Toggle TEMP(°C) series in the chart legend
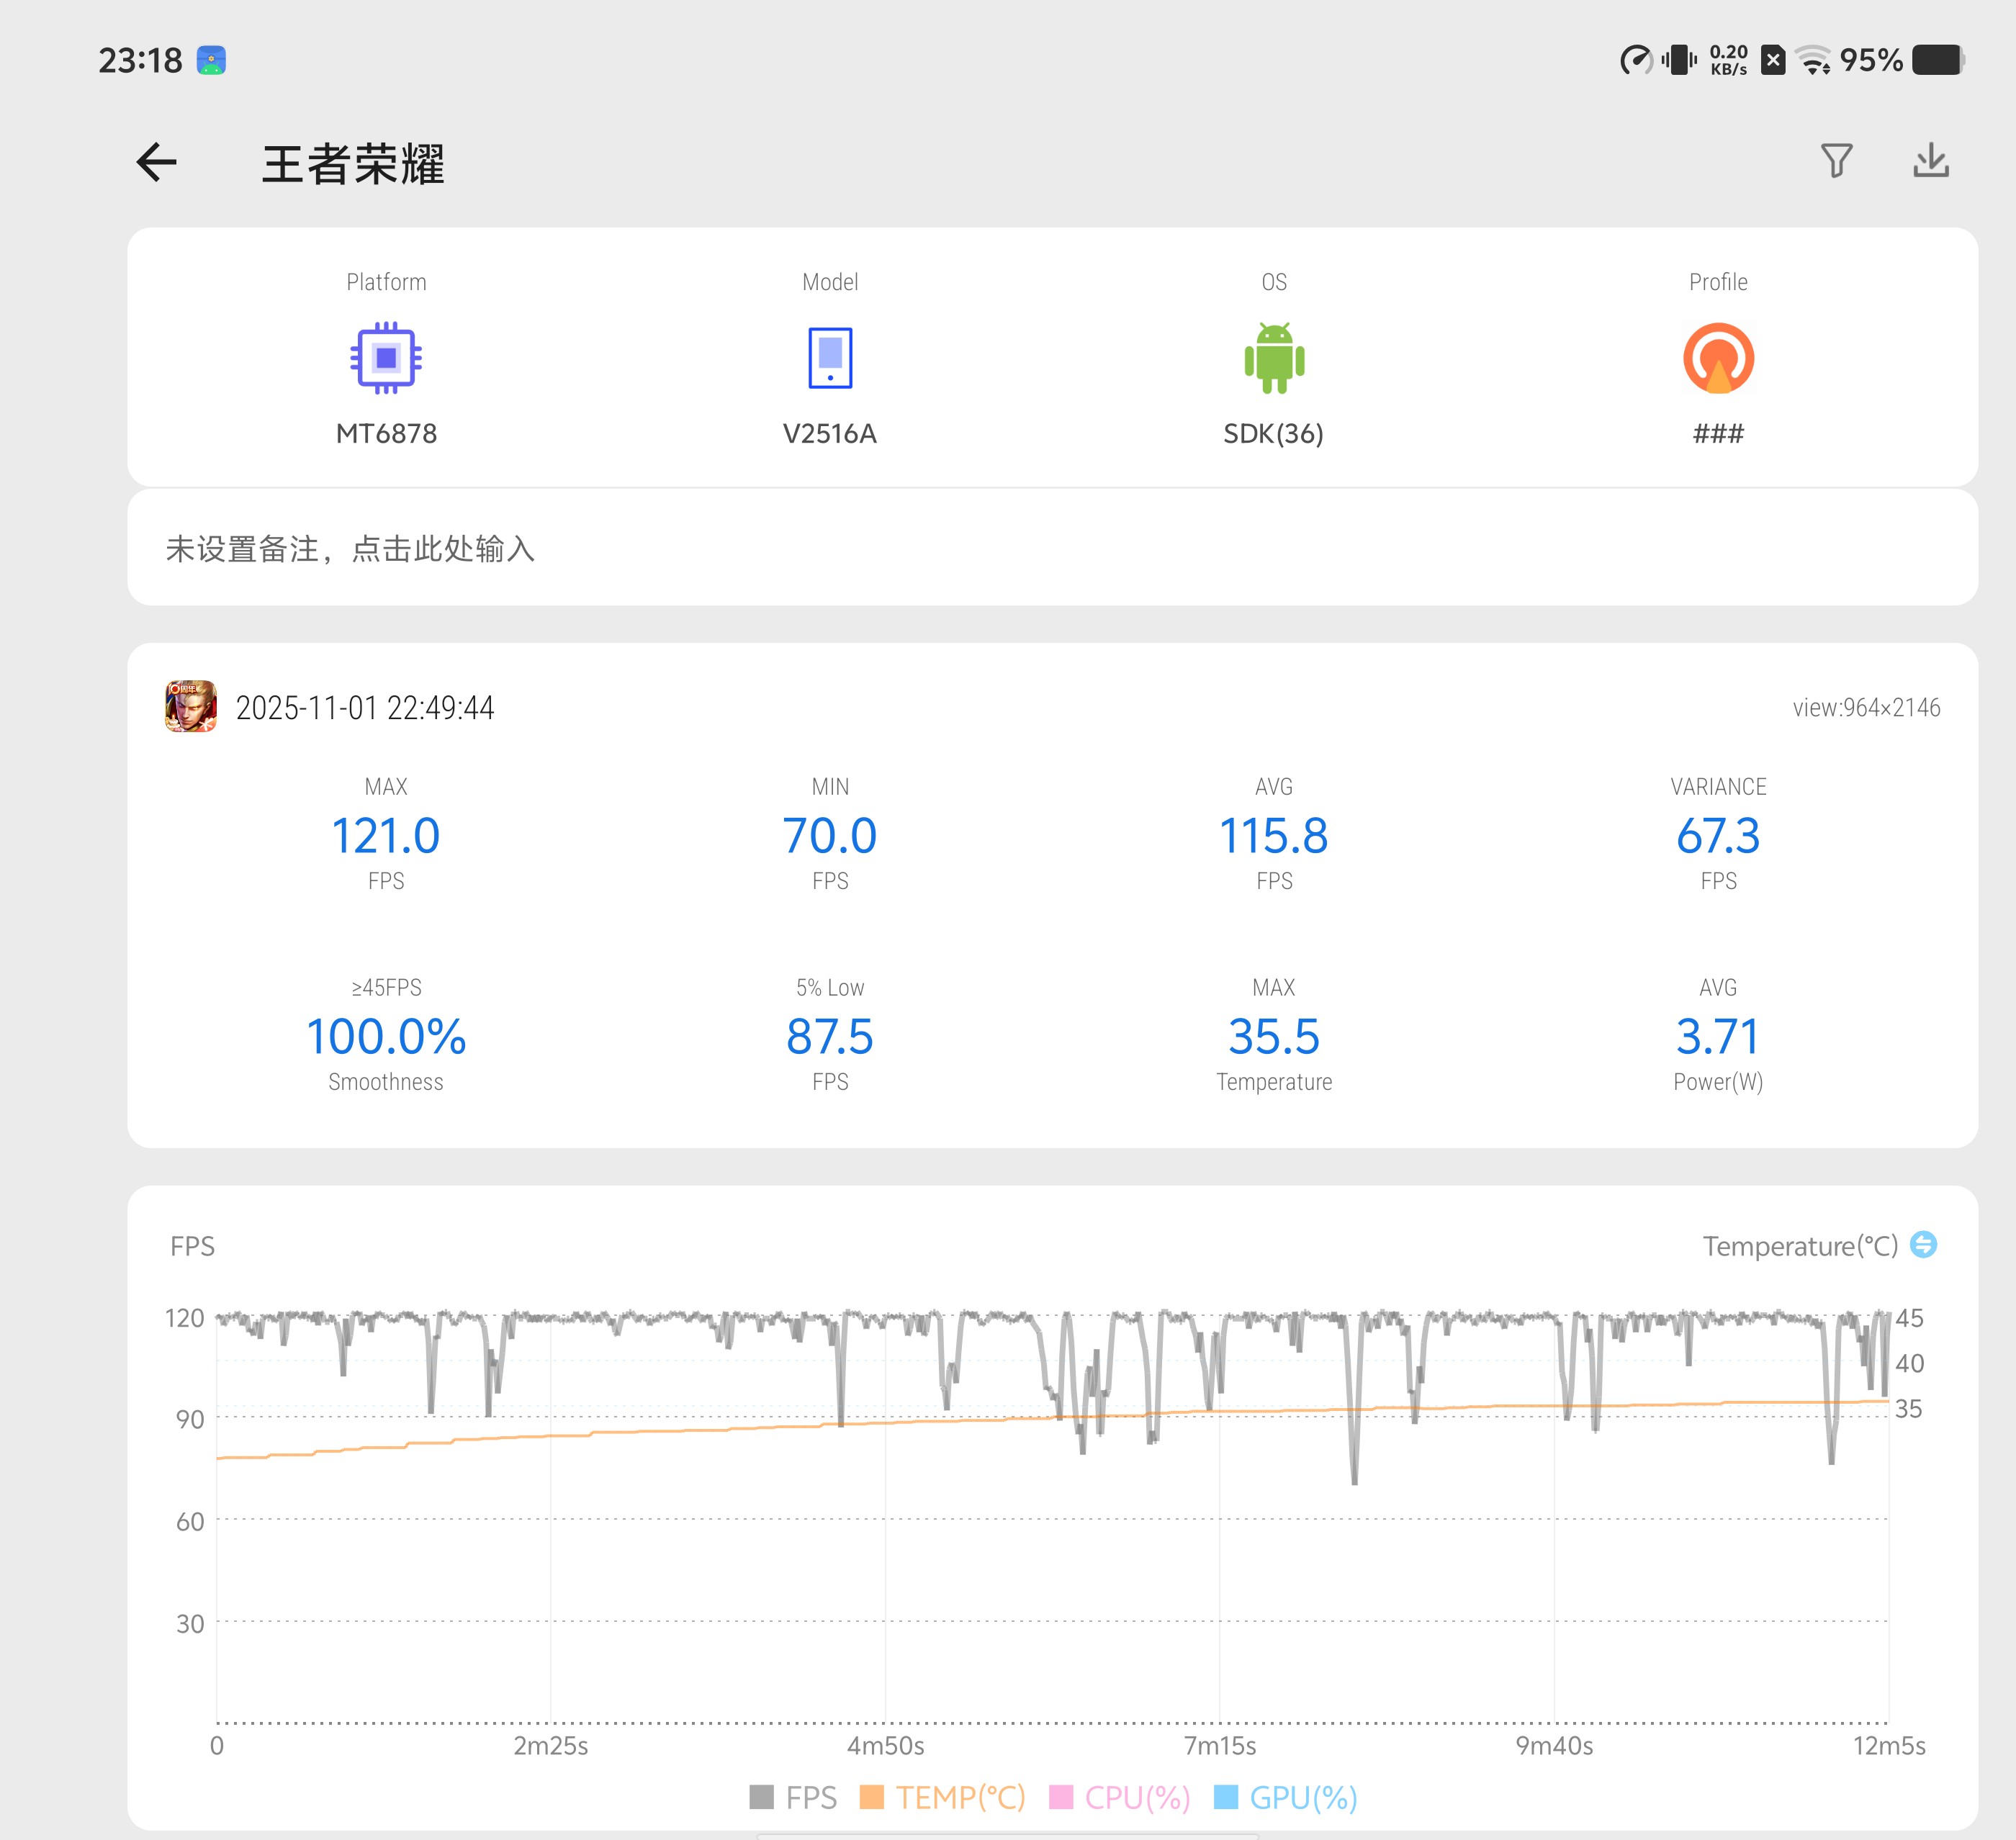Viewport: 2016px width, 1840px height. coord(960,1797)
